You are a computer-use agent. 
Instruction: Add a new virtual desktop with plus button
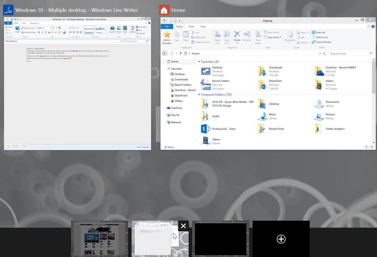coord(281,239)
